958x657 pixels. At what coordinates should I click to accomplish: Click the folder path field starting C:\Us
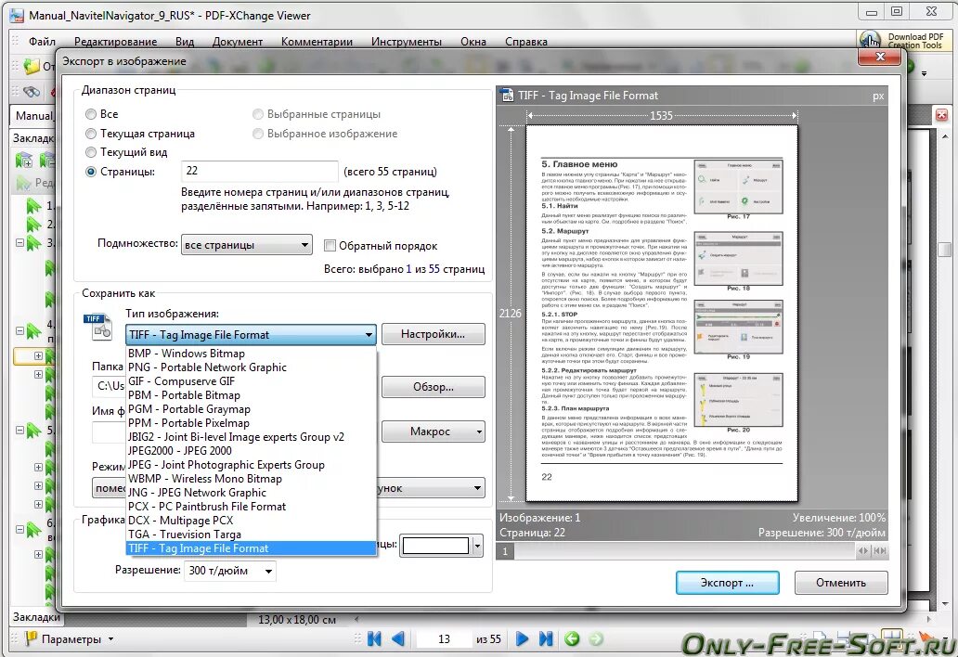[x=110, y=386]
